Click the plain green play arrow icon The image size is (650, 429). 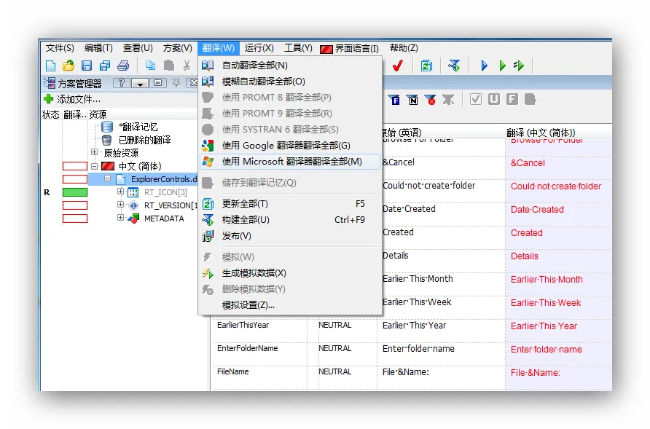502,66
